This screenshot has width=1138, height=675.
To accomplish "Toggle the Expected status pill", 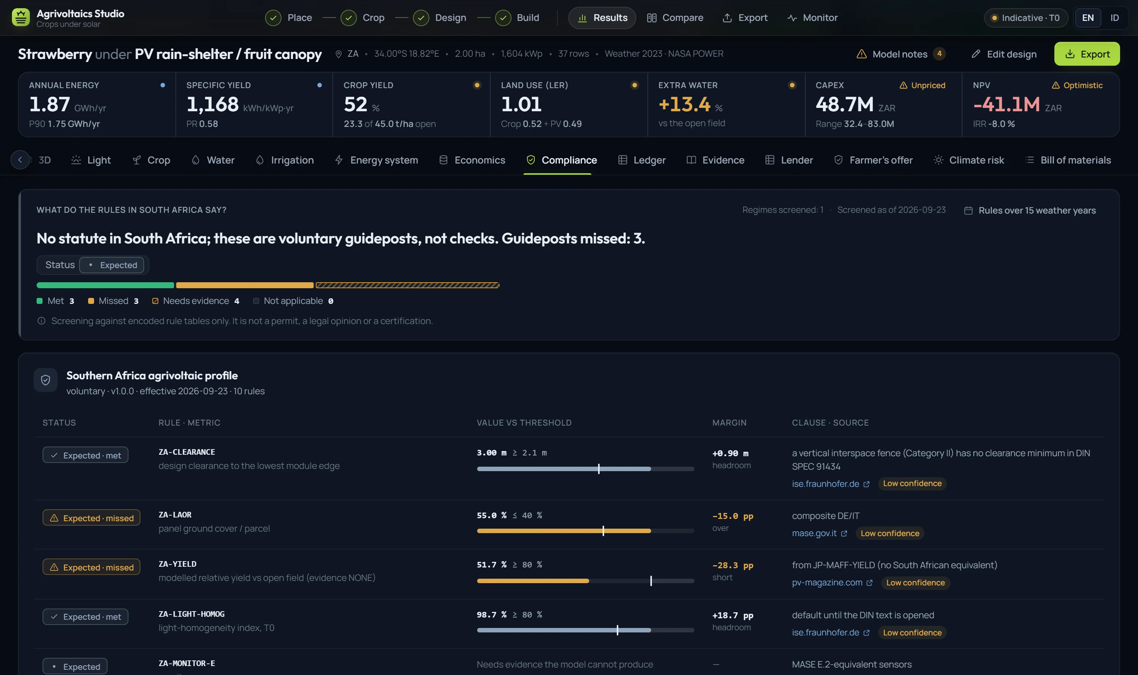I will (112, 265).
